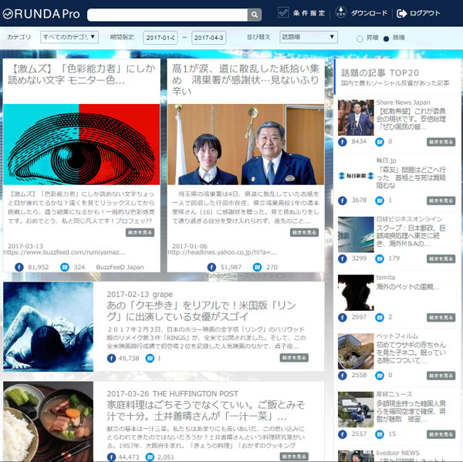Click 続きを見る on the 鴻巣署 article

(x=304, y=233)
